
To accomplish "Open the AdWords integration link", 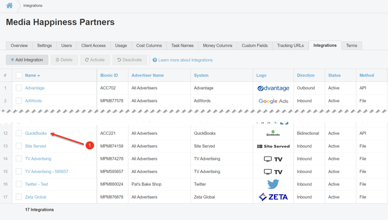I will tap(34, 101).
